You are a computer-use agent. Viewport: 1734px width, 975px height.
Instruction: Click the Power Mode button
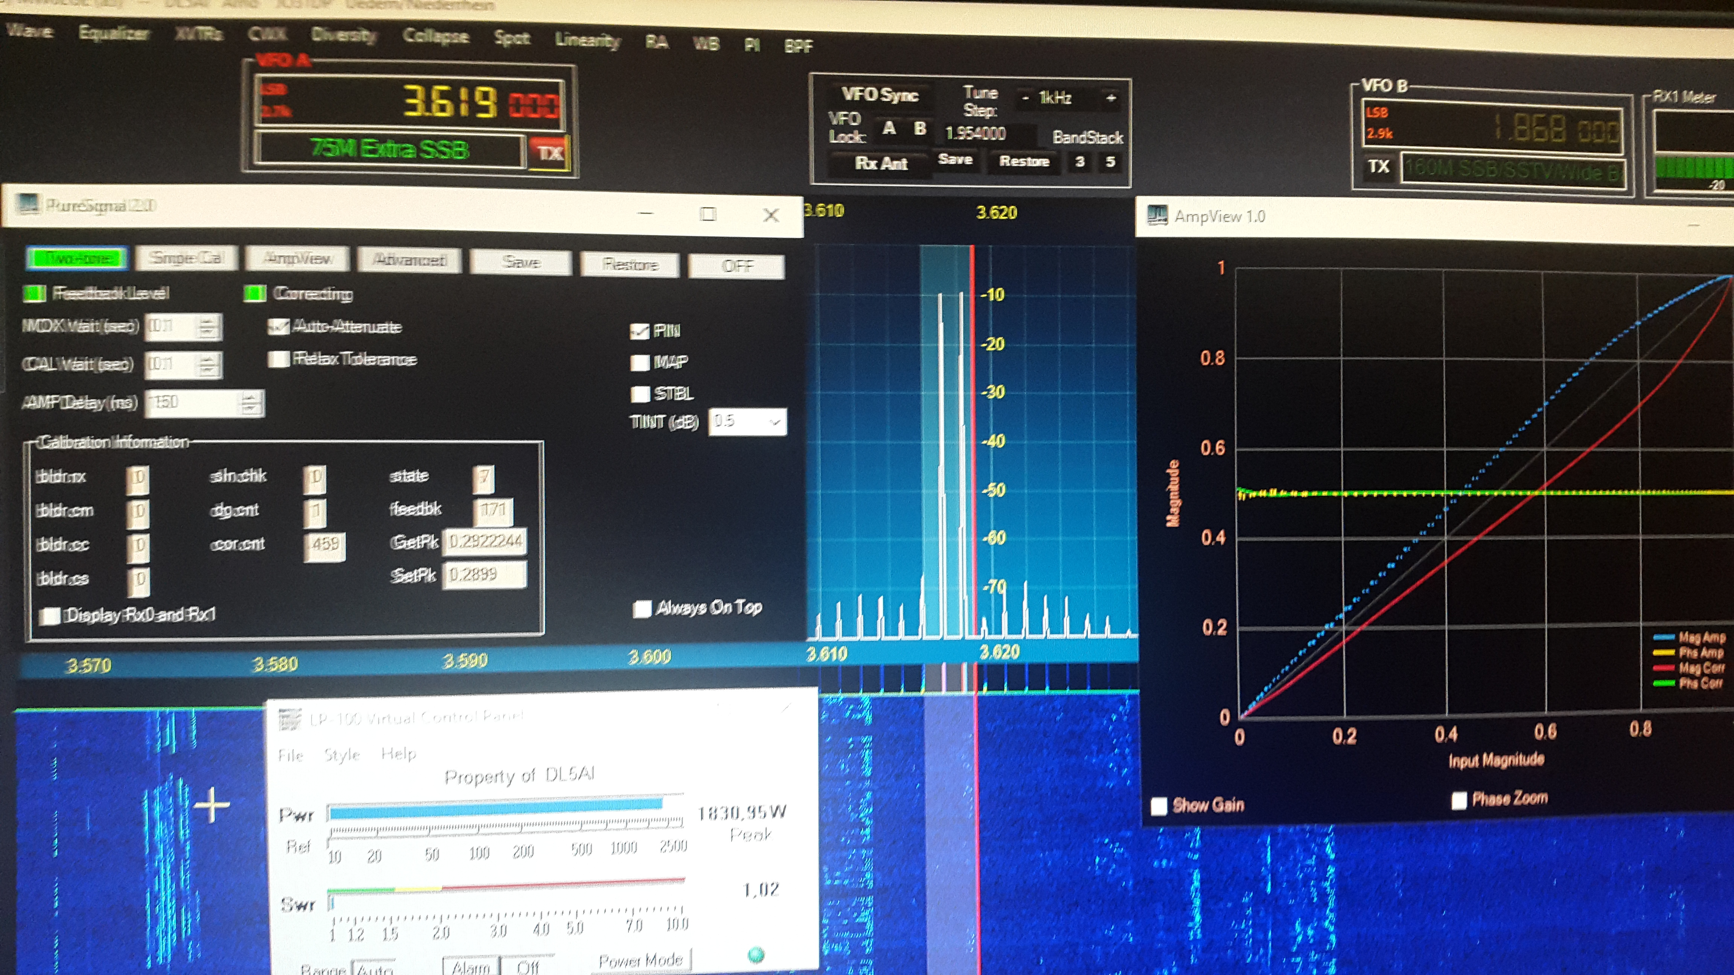click(640, 961)
